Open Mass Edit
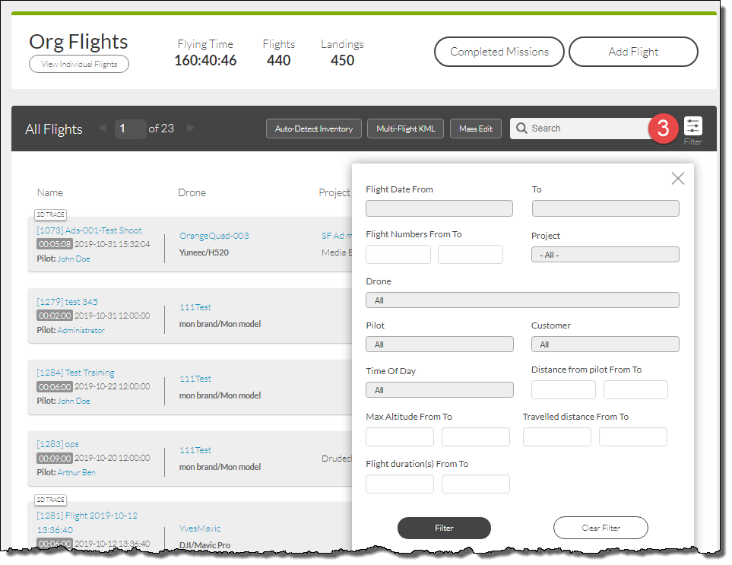 pyautogui.click(x=476, y=128)
